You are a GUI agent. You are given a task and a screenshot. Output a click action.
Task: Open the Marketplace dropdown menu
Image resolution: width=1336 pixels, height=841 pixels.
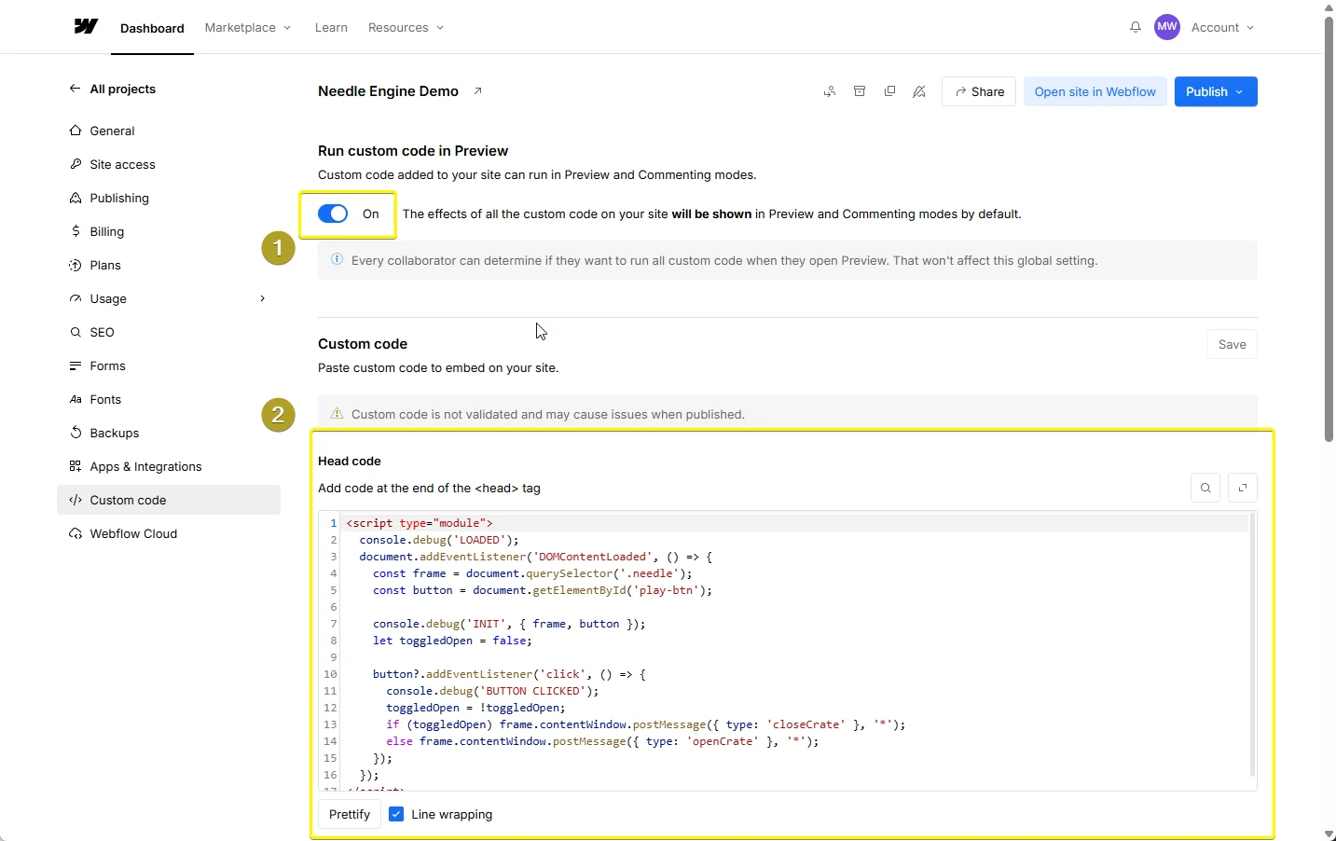coord(248,28)
